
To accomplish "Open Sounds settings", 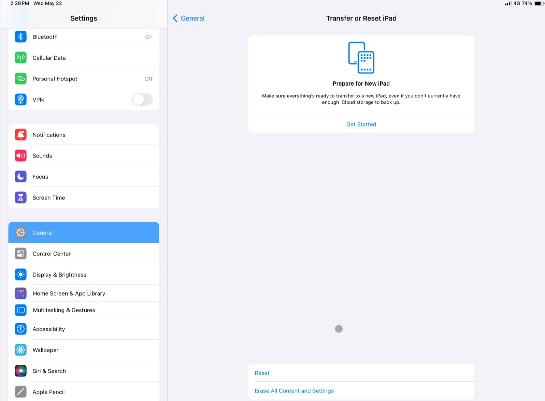I will [84, 155].
